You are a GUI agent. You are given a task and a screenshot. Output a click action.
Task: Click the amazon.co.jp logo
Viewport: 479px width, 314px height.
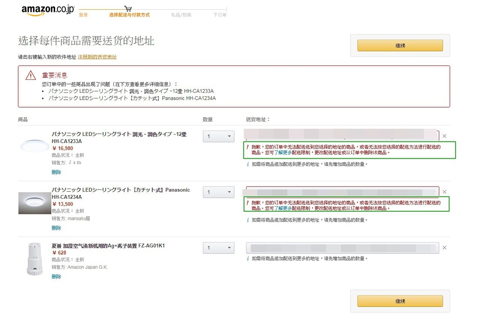(x=48, y=10)
